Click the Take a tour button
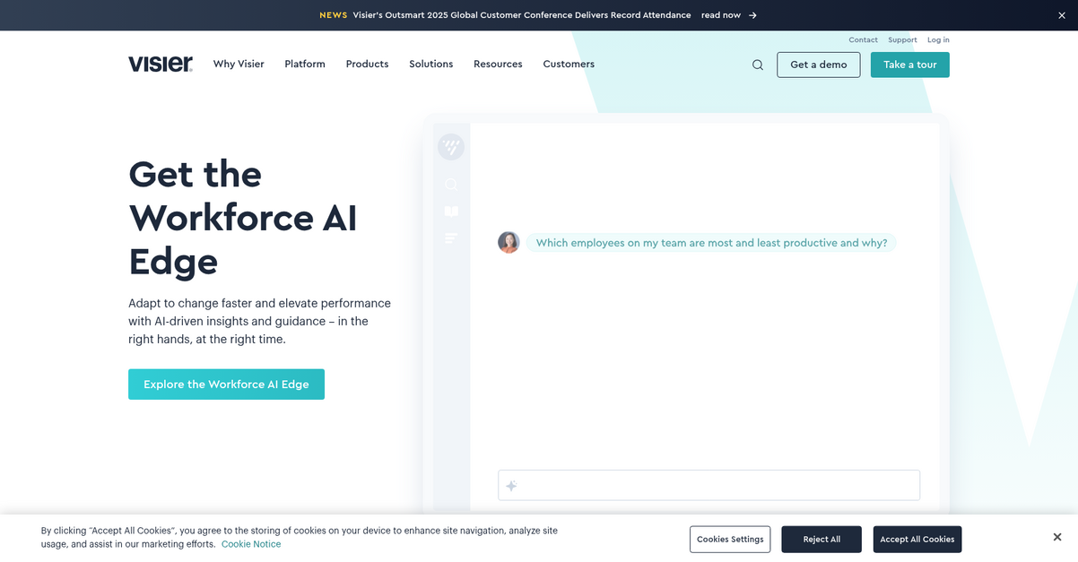1078x562 pixels. [909, 65]
